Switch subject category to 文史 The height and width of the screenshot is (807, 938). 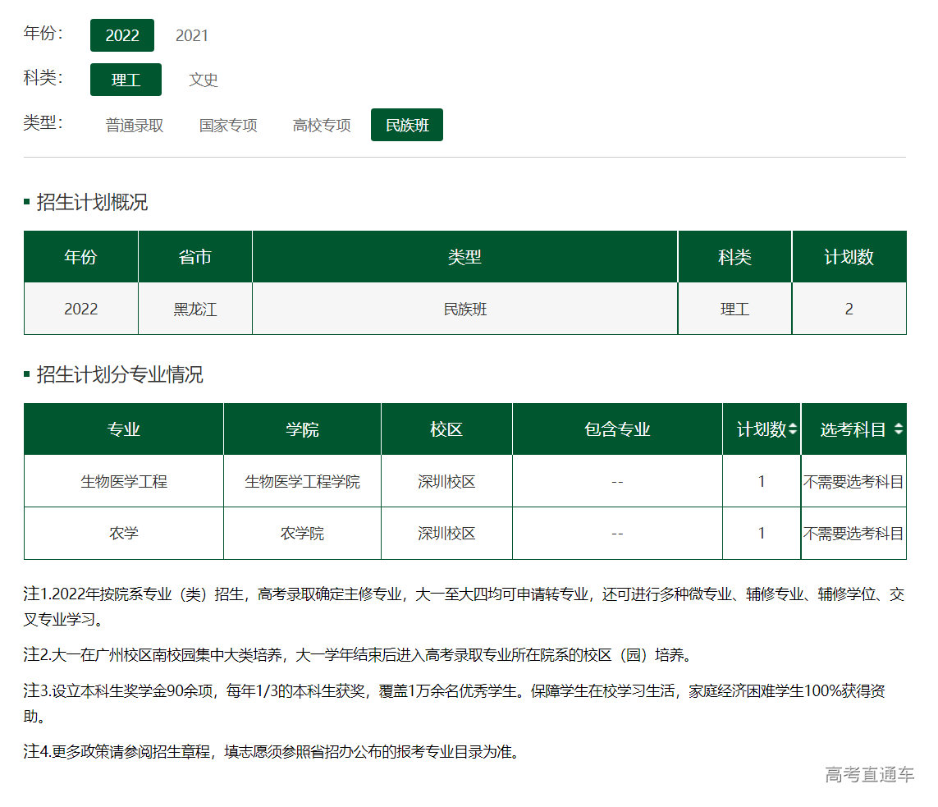coord(204,80)
